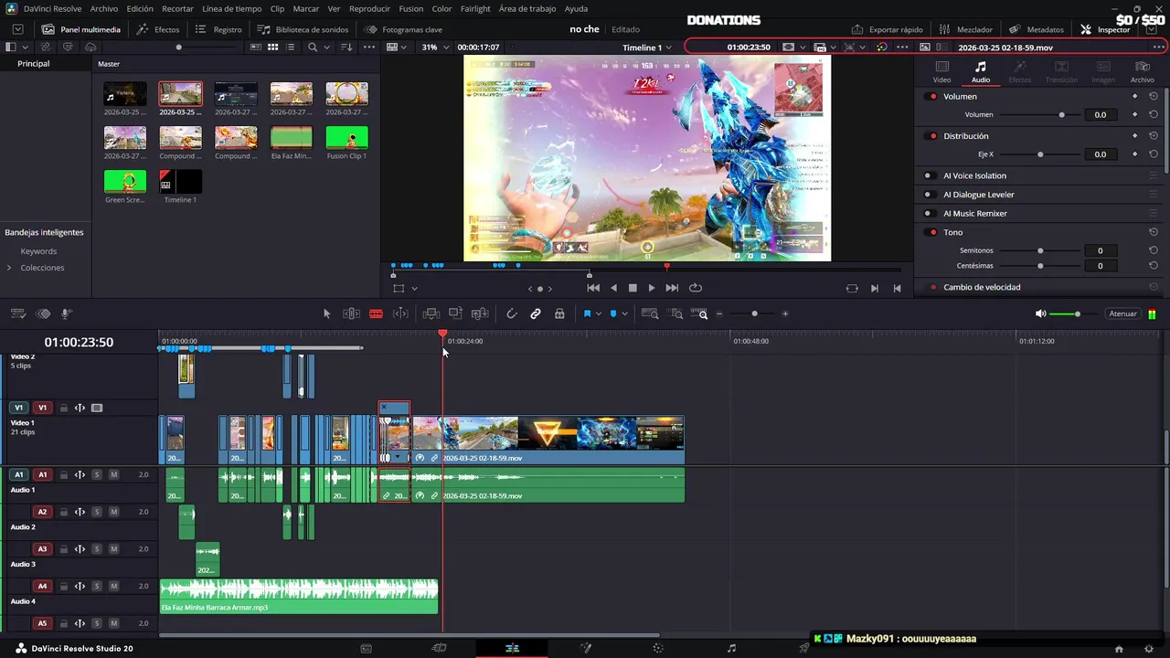Open the Ayuda menu
Image resolution: width=1170 pixels, height=658 pixels.
pos(577,8)
